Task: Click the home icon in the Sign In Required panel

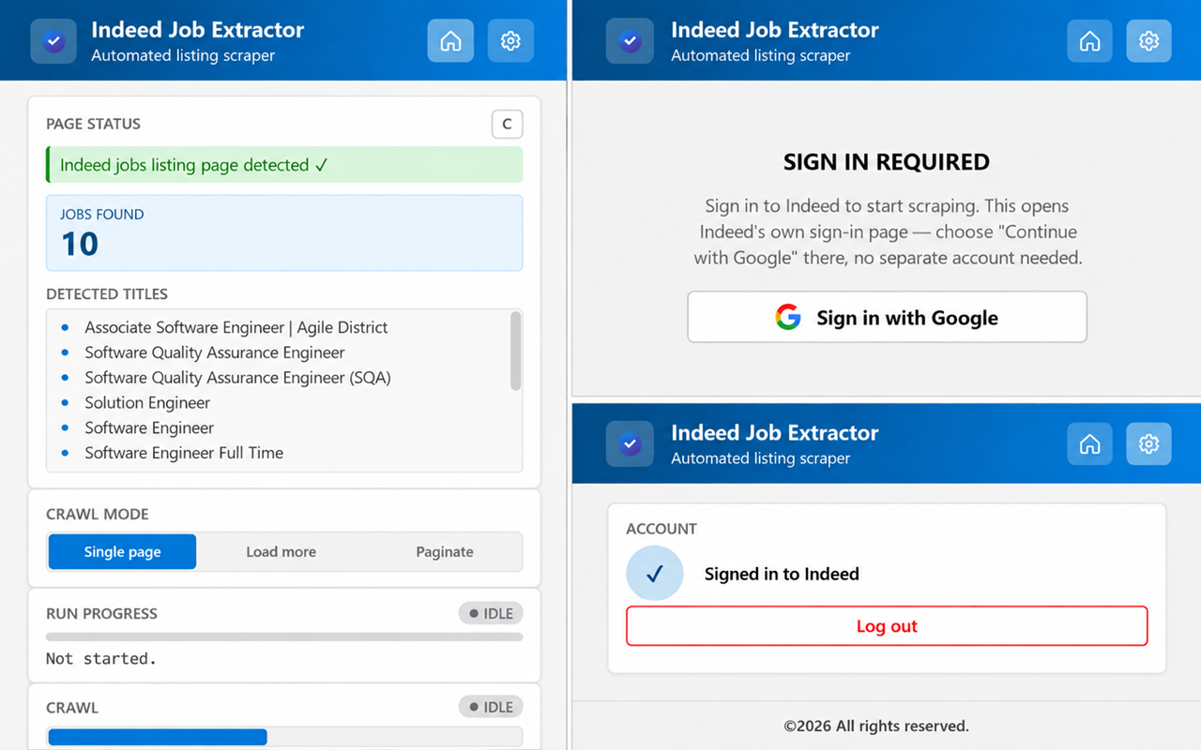Action: (1089, 41)
